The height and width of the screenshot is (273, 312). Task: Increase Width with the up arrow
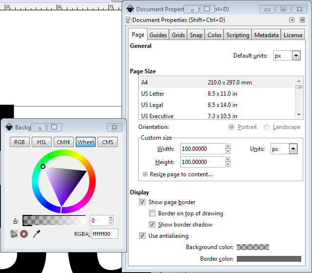228,146
